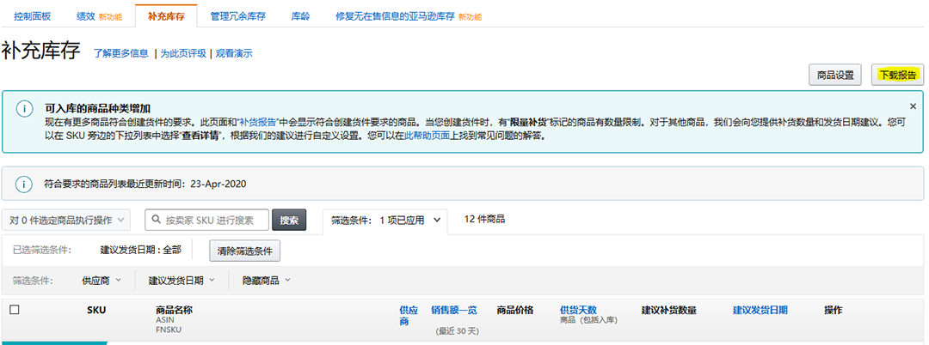This screenshot has height=345, width=929.
Task: Open the 供应商 filter dropdown
Action: click(x=102, y=281)
